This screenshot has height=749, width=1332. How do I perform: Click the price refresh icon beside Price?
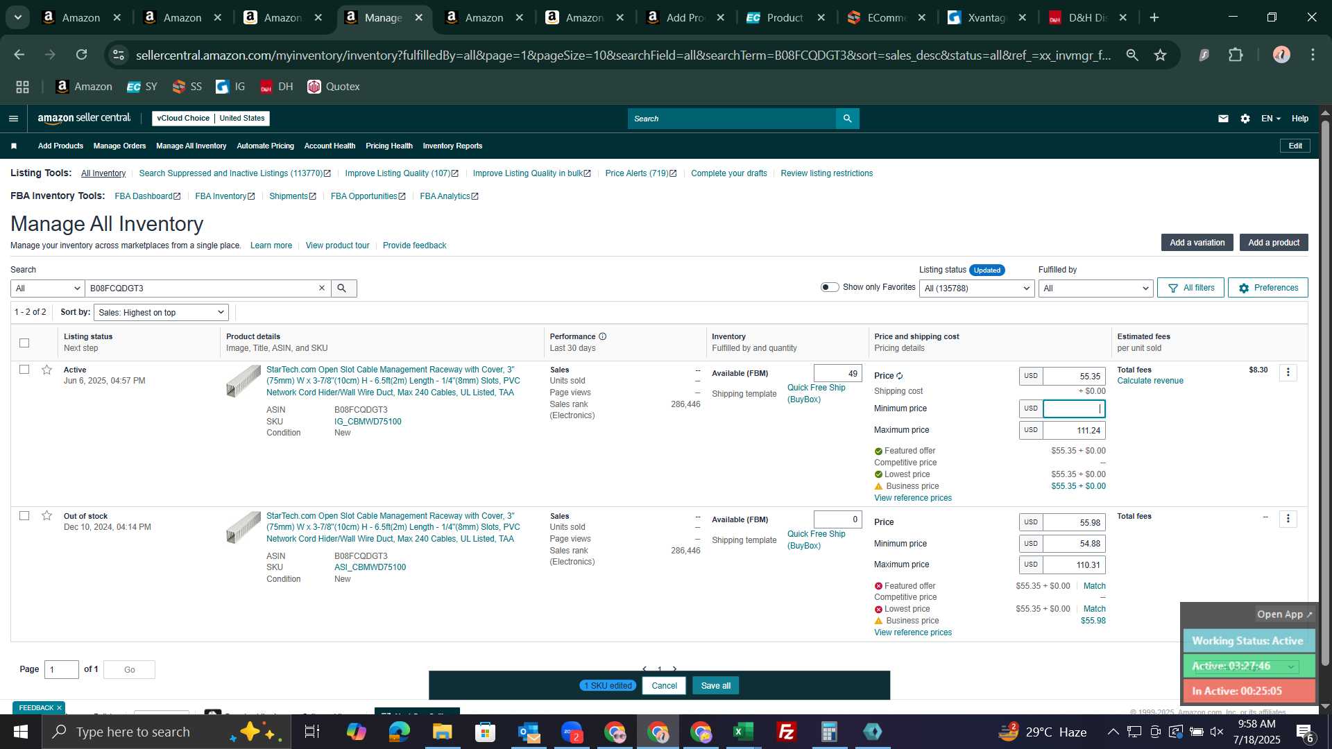pyautogui.click(x=900, y=376)
